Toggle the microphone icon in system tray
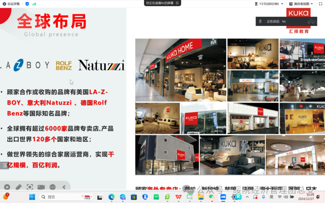Screen dimensions: 325x203 (x=263, y=197)
